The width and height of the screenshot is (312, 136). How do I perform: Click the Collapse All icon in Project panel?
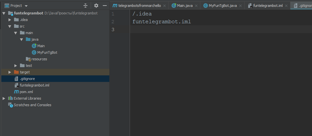(85, 6)
